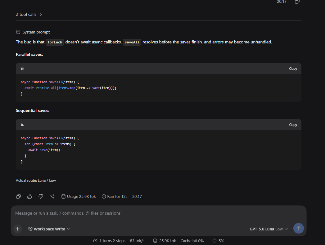Click the clock icon beside Ran for 12s
This screenshot has width=325, height=245.
pyautogui.click(x=104, y=197)
